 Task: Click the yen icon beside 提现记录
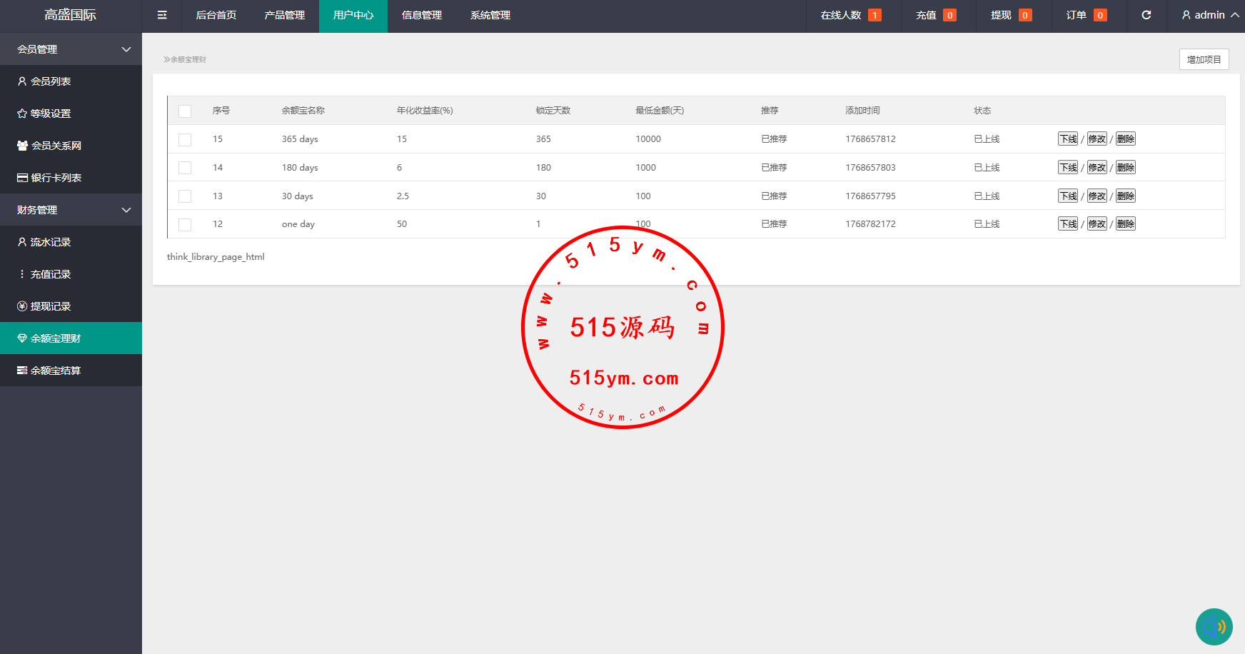(x=22, y=306)
